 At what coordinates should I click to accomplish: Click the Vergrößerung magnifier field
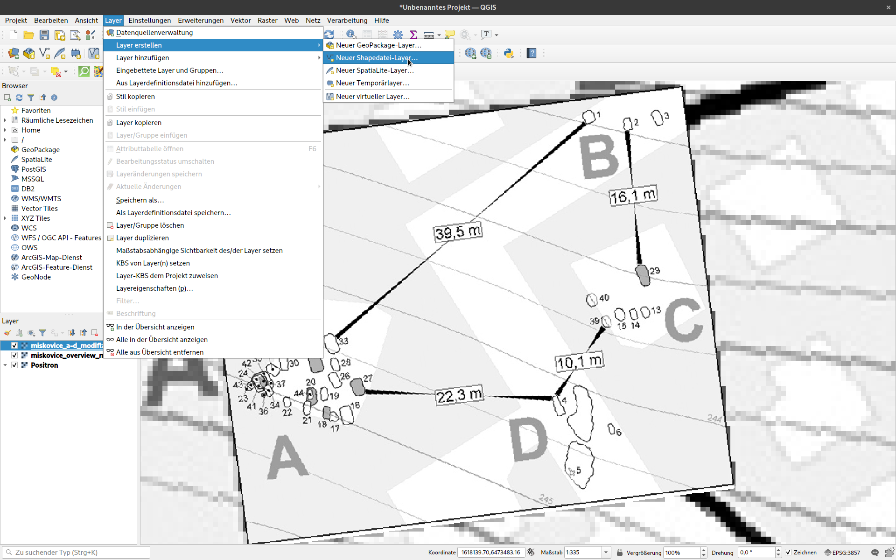coord(682,553)
